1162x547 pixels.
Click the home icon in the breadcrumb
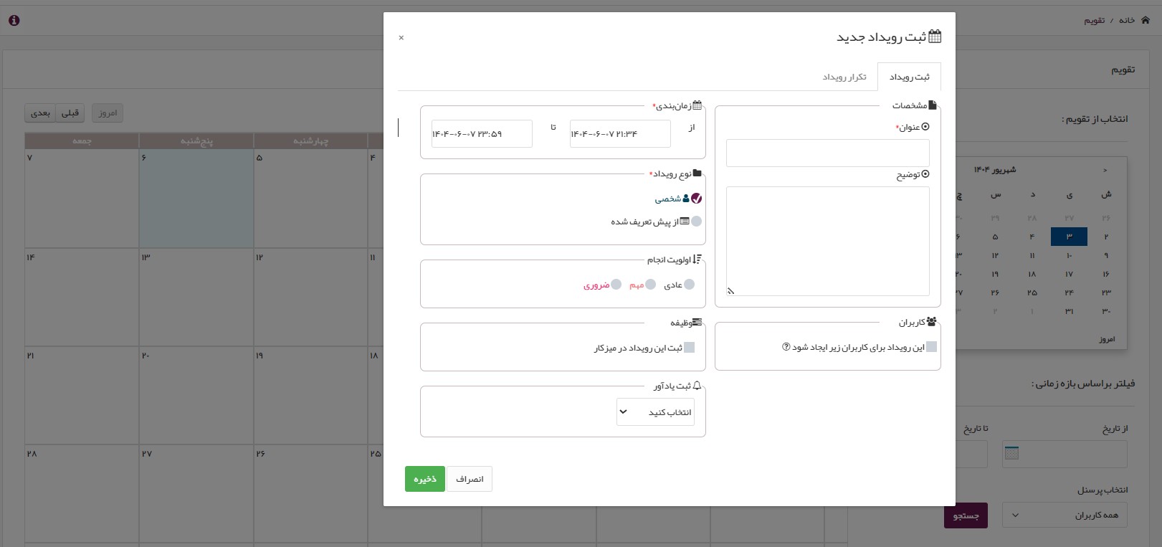tap(1146, 20)
